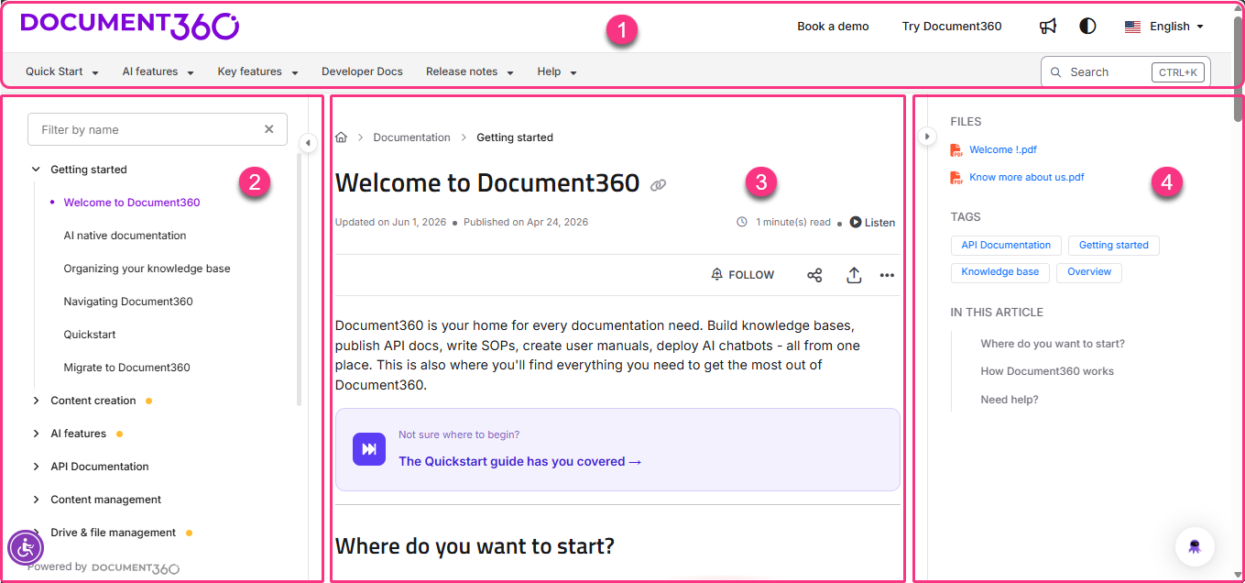The image size is (1245, 583).
Task: Expand the AI features sidebar category
Action: 36,434
